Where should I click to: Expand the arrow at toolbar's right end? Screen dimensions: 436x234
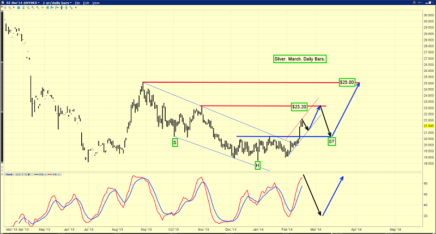76,8
